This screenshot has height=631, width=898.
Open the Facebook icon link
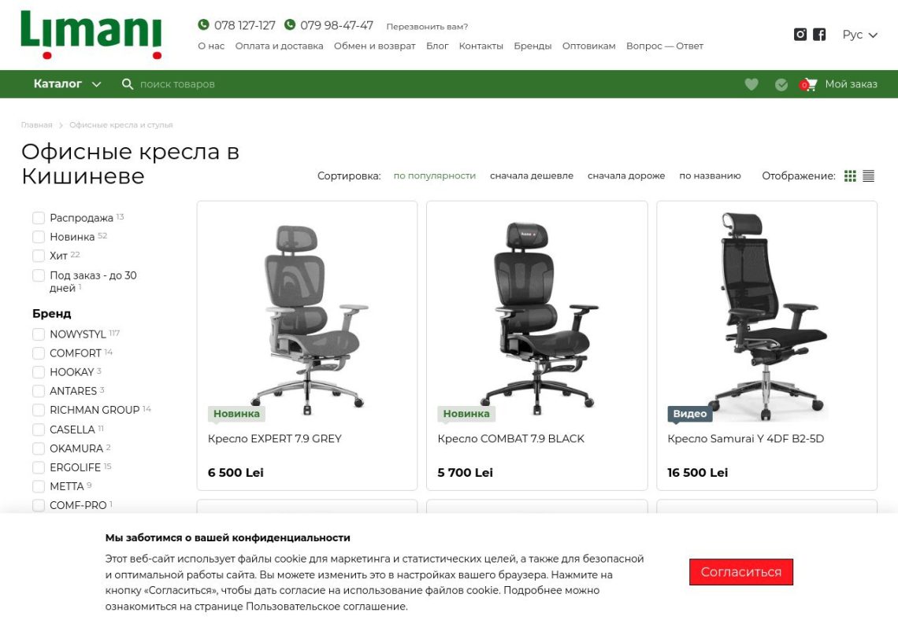click(x=819, y=35)
